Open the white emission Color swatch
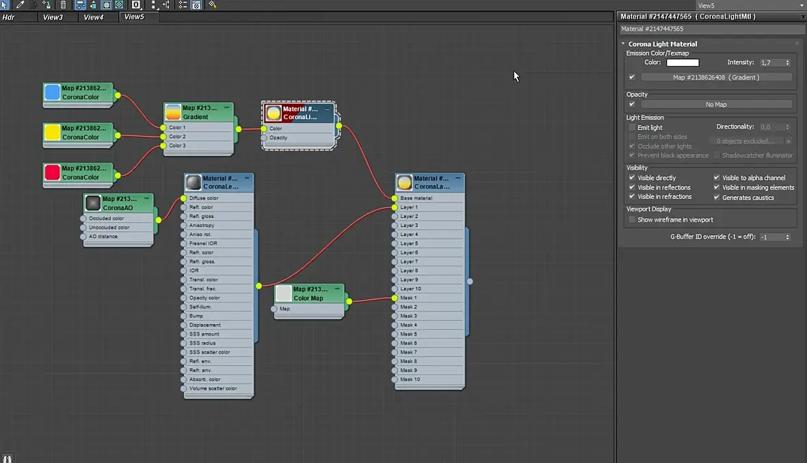This screenshot has width=807, height=463. (683, 62)
